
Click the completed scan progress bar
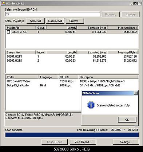(72, 135)
